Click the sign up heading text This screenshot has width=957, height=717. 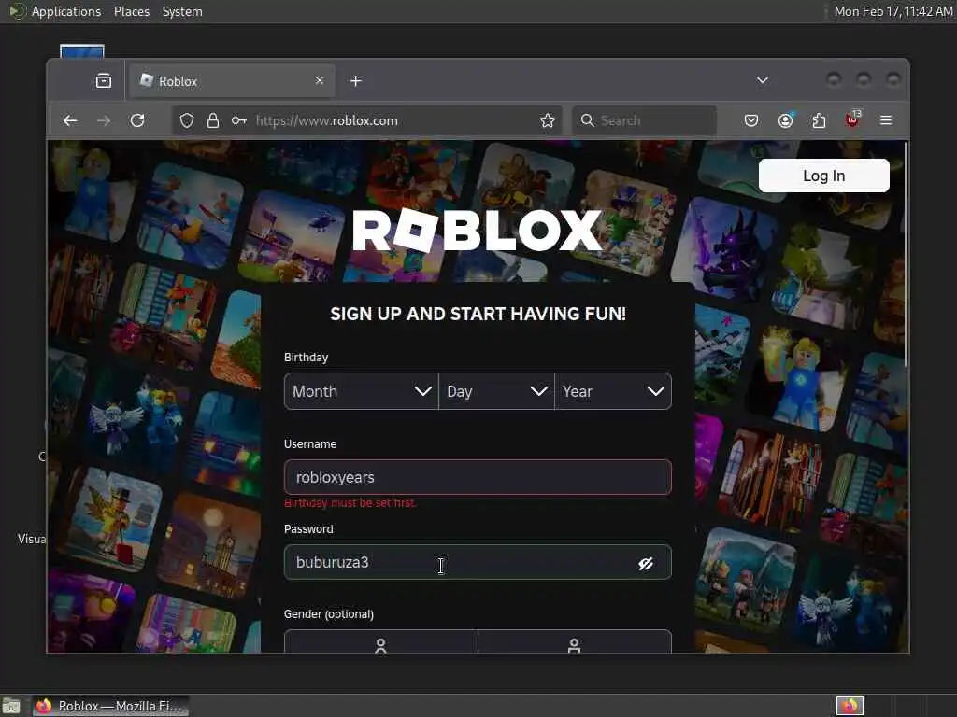(x=478, y=314)
